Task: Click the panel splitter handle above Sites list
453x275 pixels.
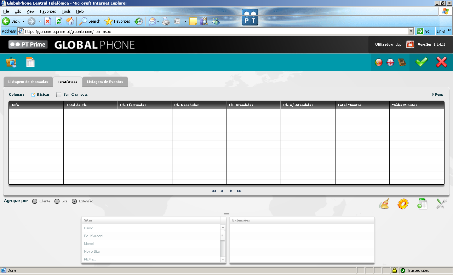Action: tap(226, 214)
